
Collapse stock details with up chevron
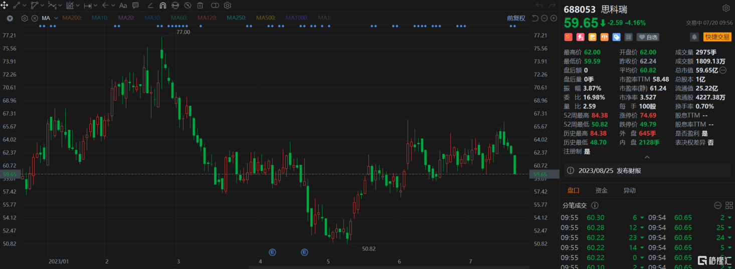coord(647,157)
